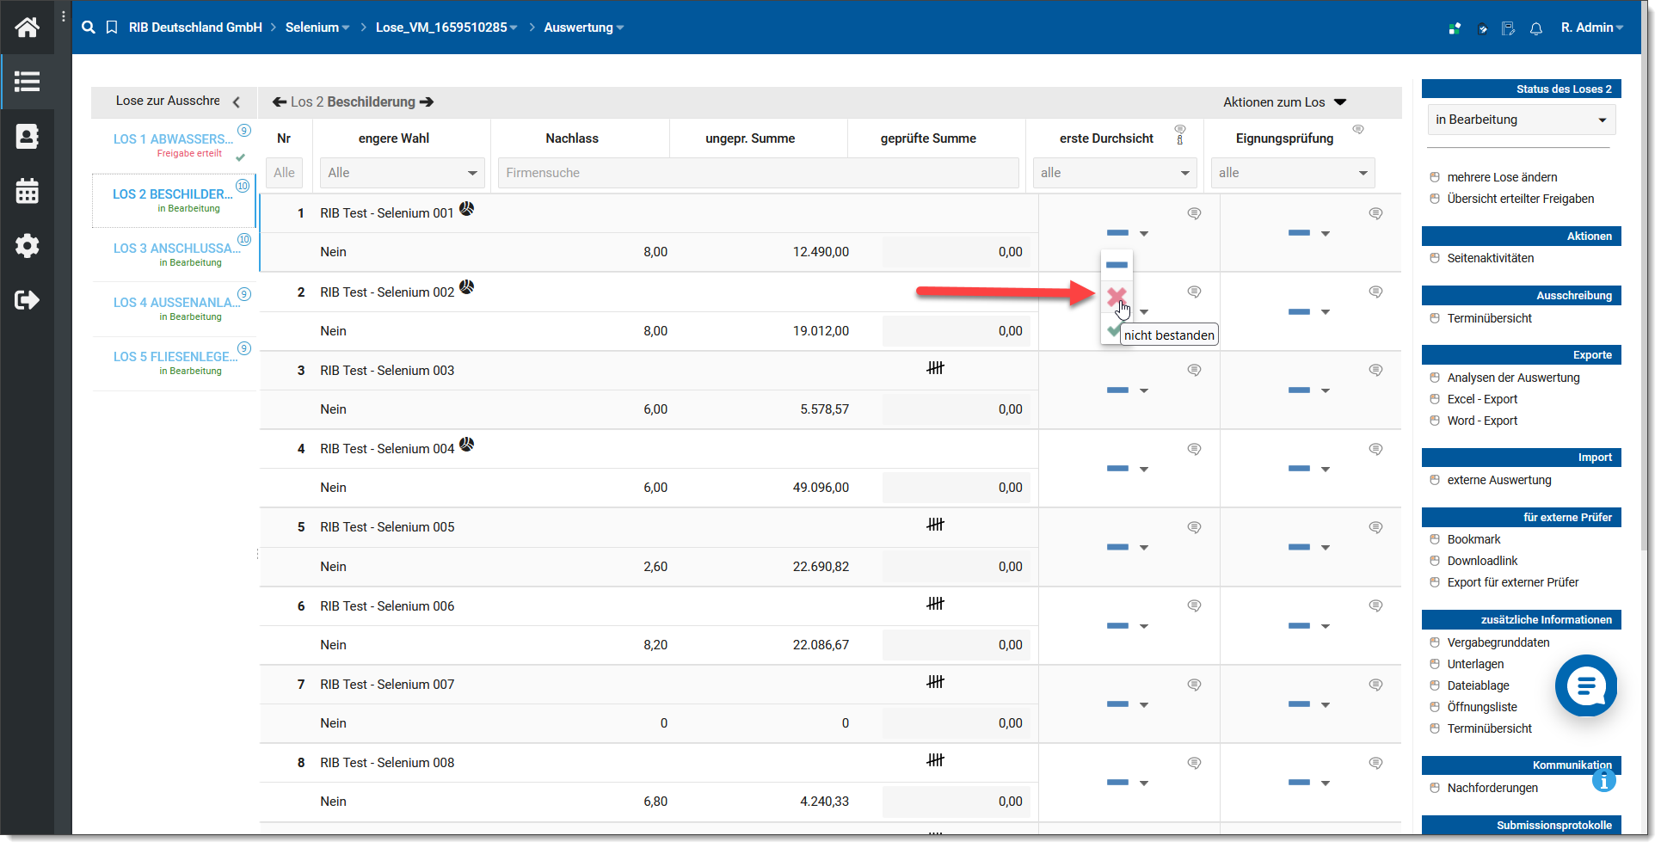This screenshot has height=848, width=1661.
Task: Expand the 'Aktionen zum Los' menu
Action: 1283,102
